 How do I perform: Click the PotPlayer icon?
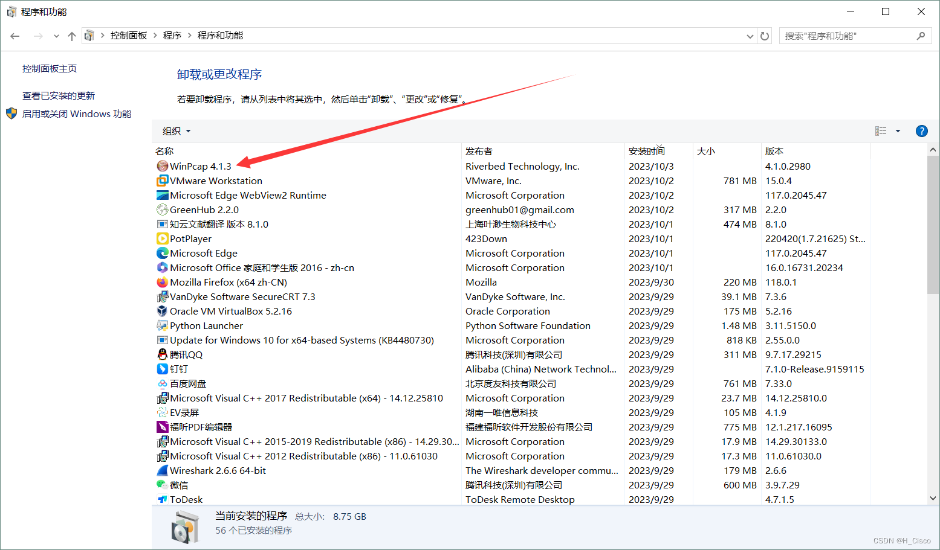pos(162,238)
